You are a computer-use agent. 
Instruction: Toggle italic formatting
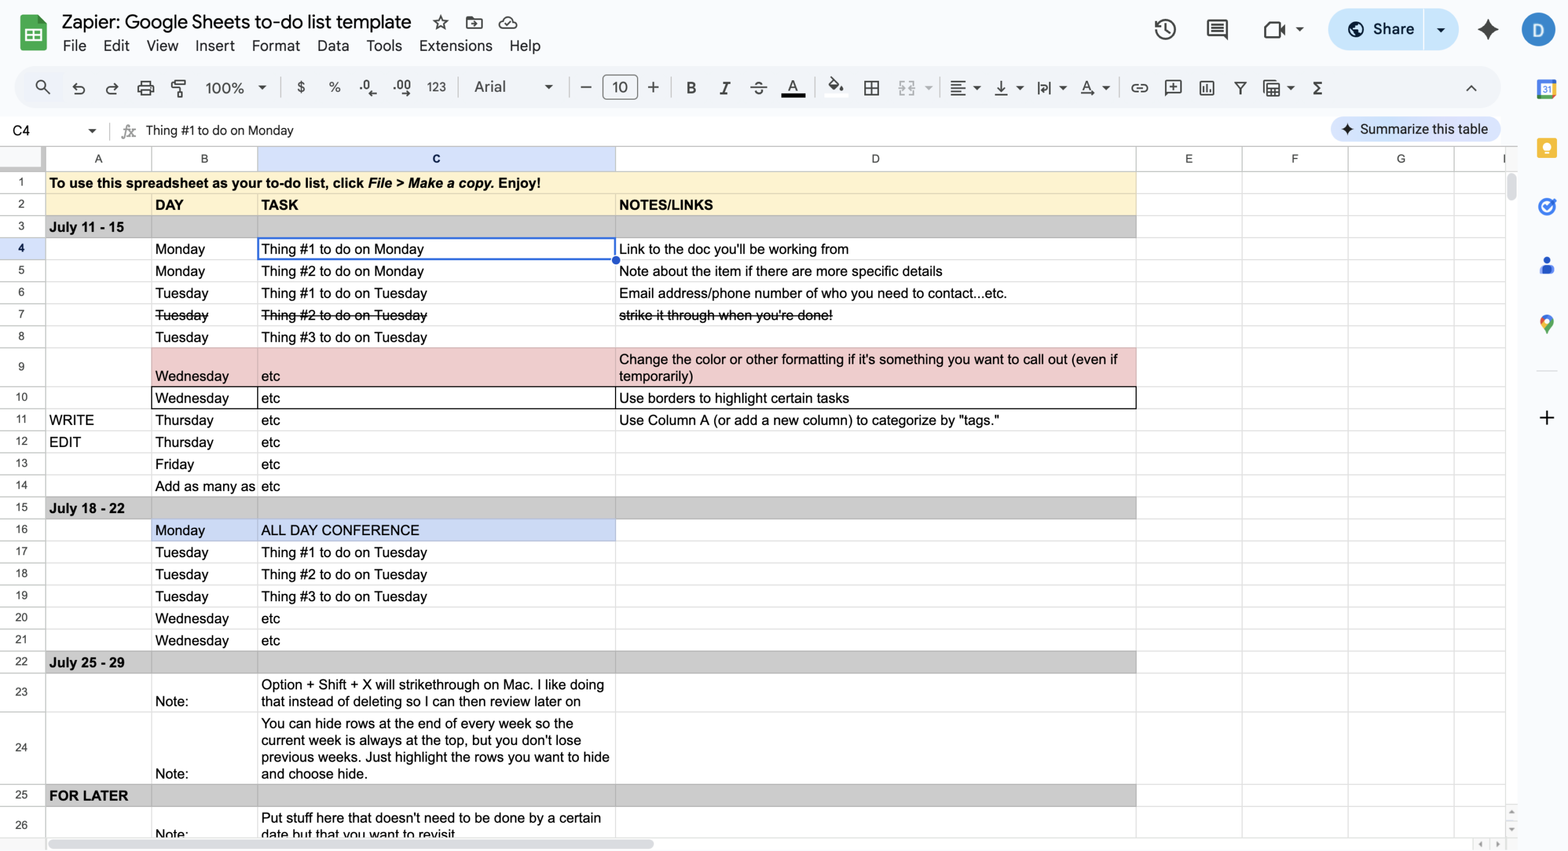(x=724, y=88)
